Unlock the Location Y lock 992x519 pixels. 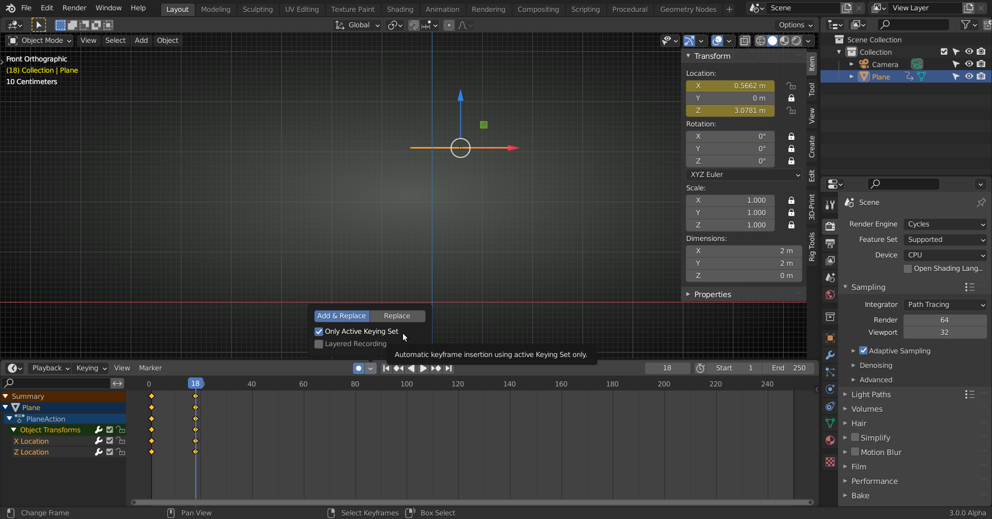[x=791, y=99]
